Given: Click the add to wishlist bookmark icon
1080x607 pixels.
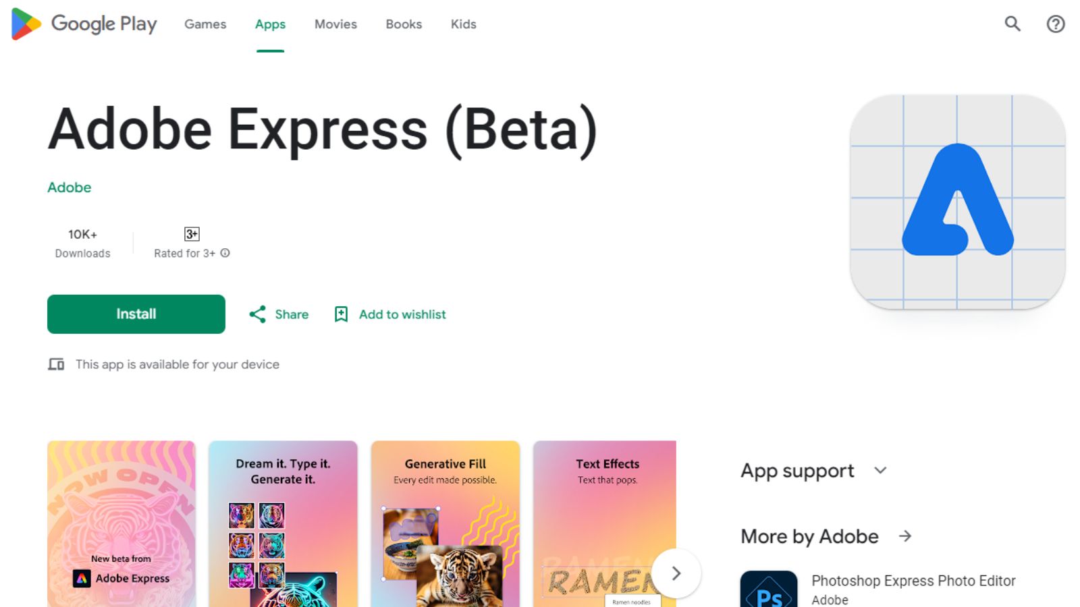Looking at the screenshot, I should tap(342, 314).
